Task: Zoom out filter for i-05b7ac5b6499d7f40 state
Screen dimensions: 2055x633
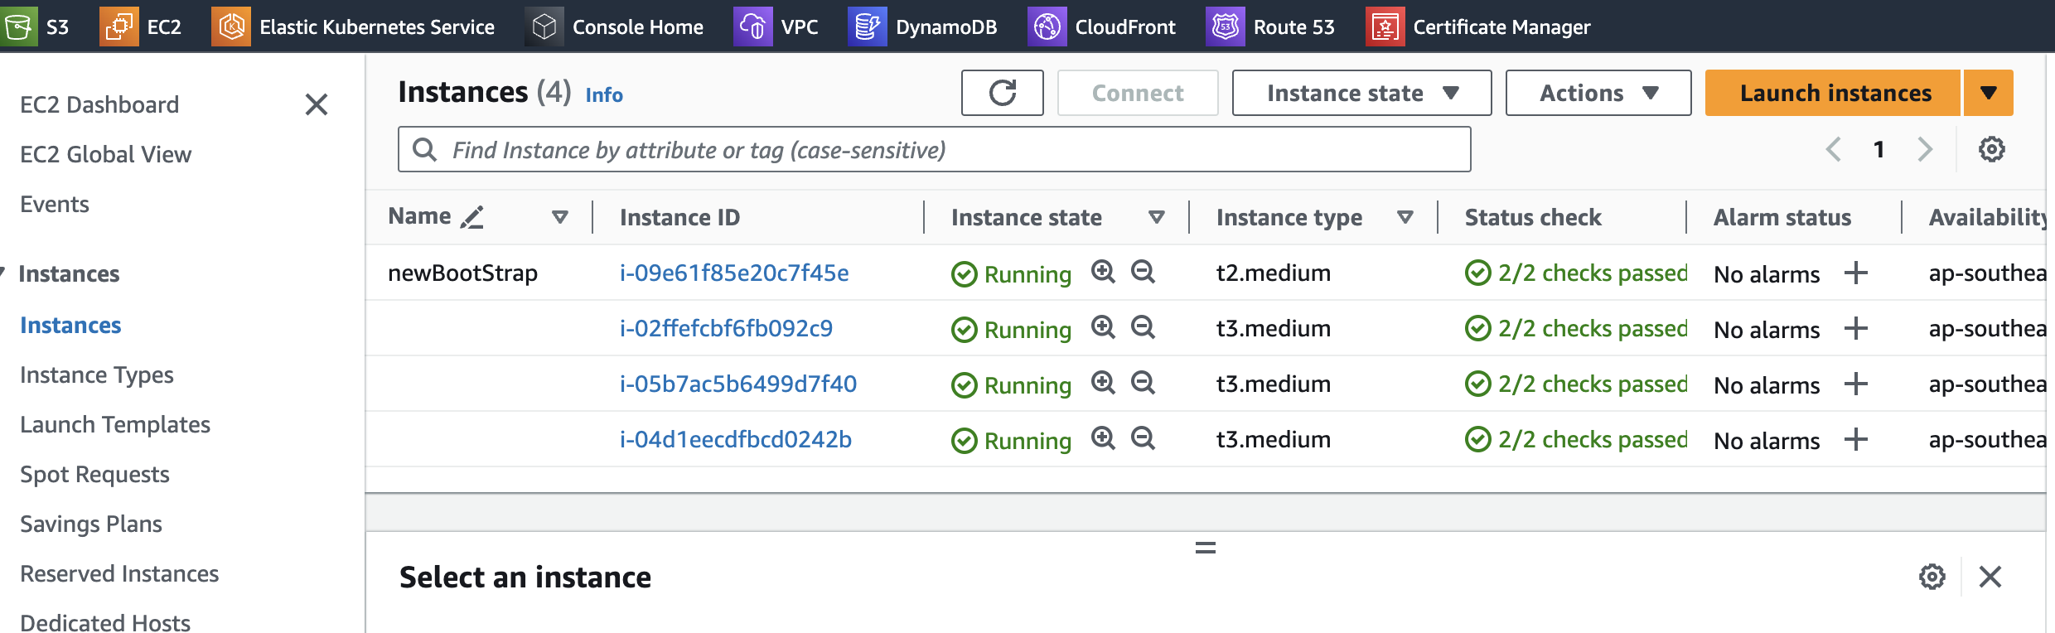Action: point(1144,383)
